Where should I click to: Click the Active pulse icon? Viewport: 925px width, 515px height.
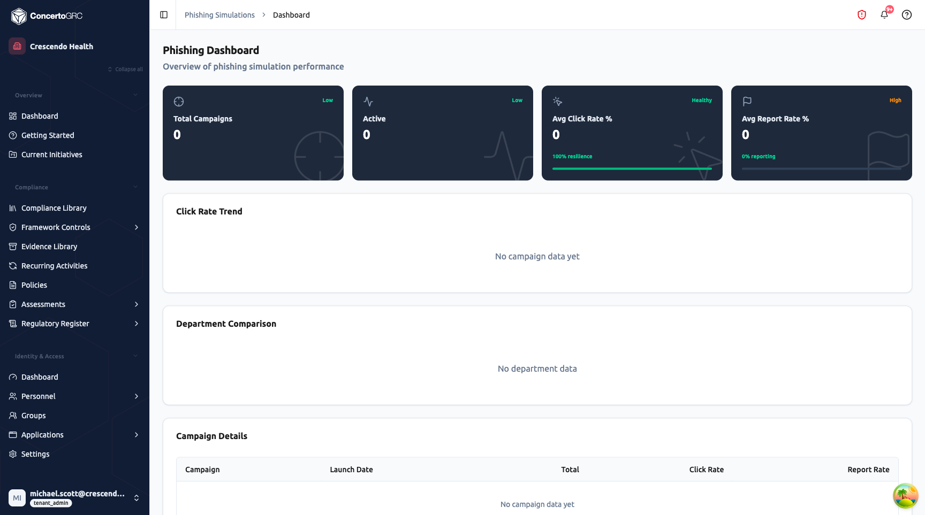point(368,102)
